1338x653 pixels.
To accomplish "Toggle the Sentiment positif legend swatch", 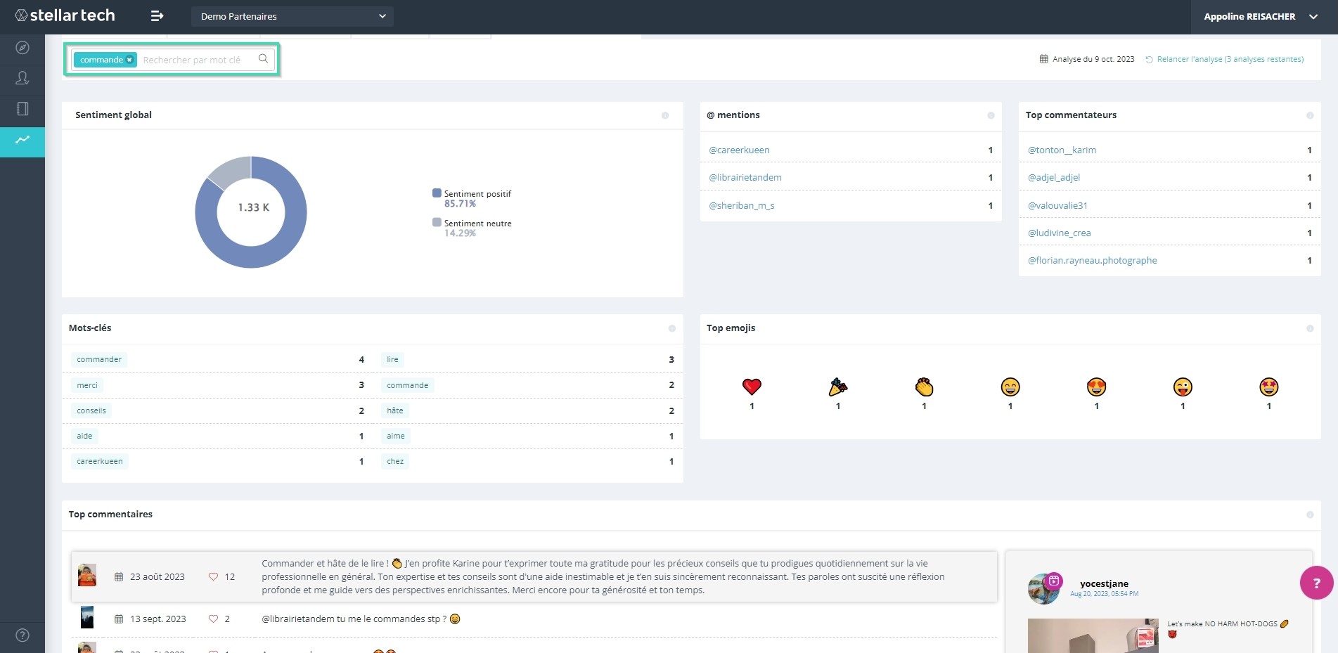I will point(437,193).
